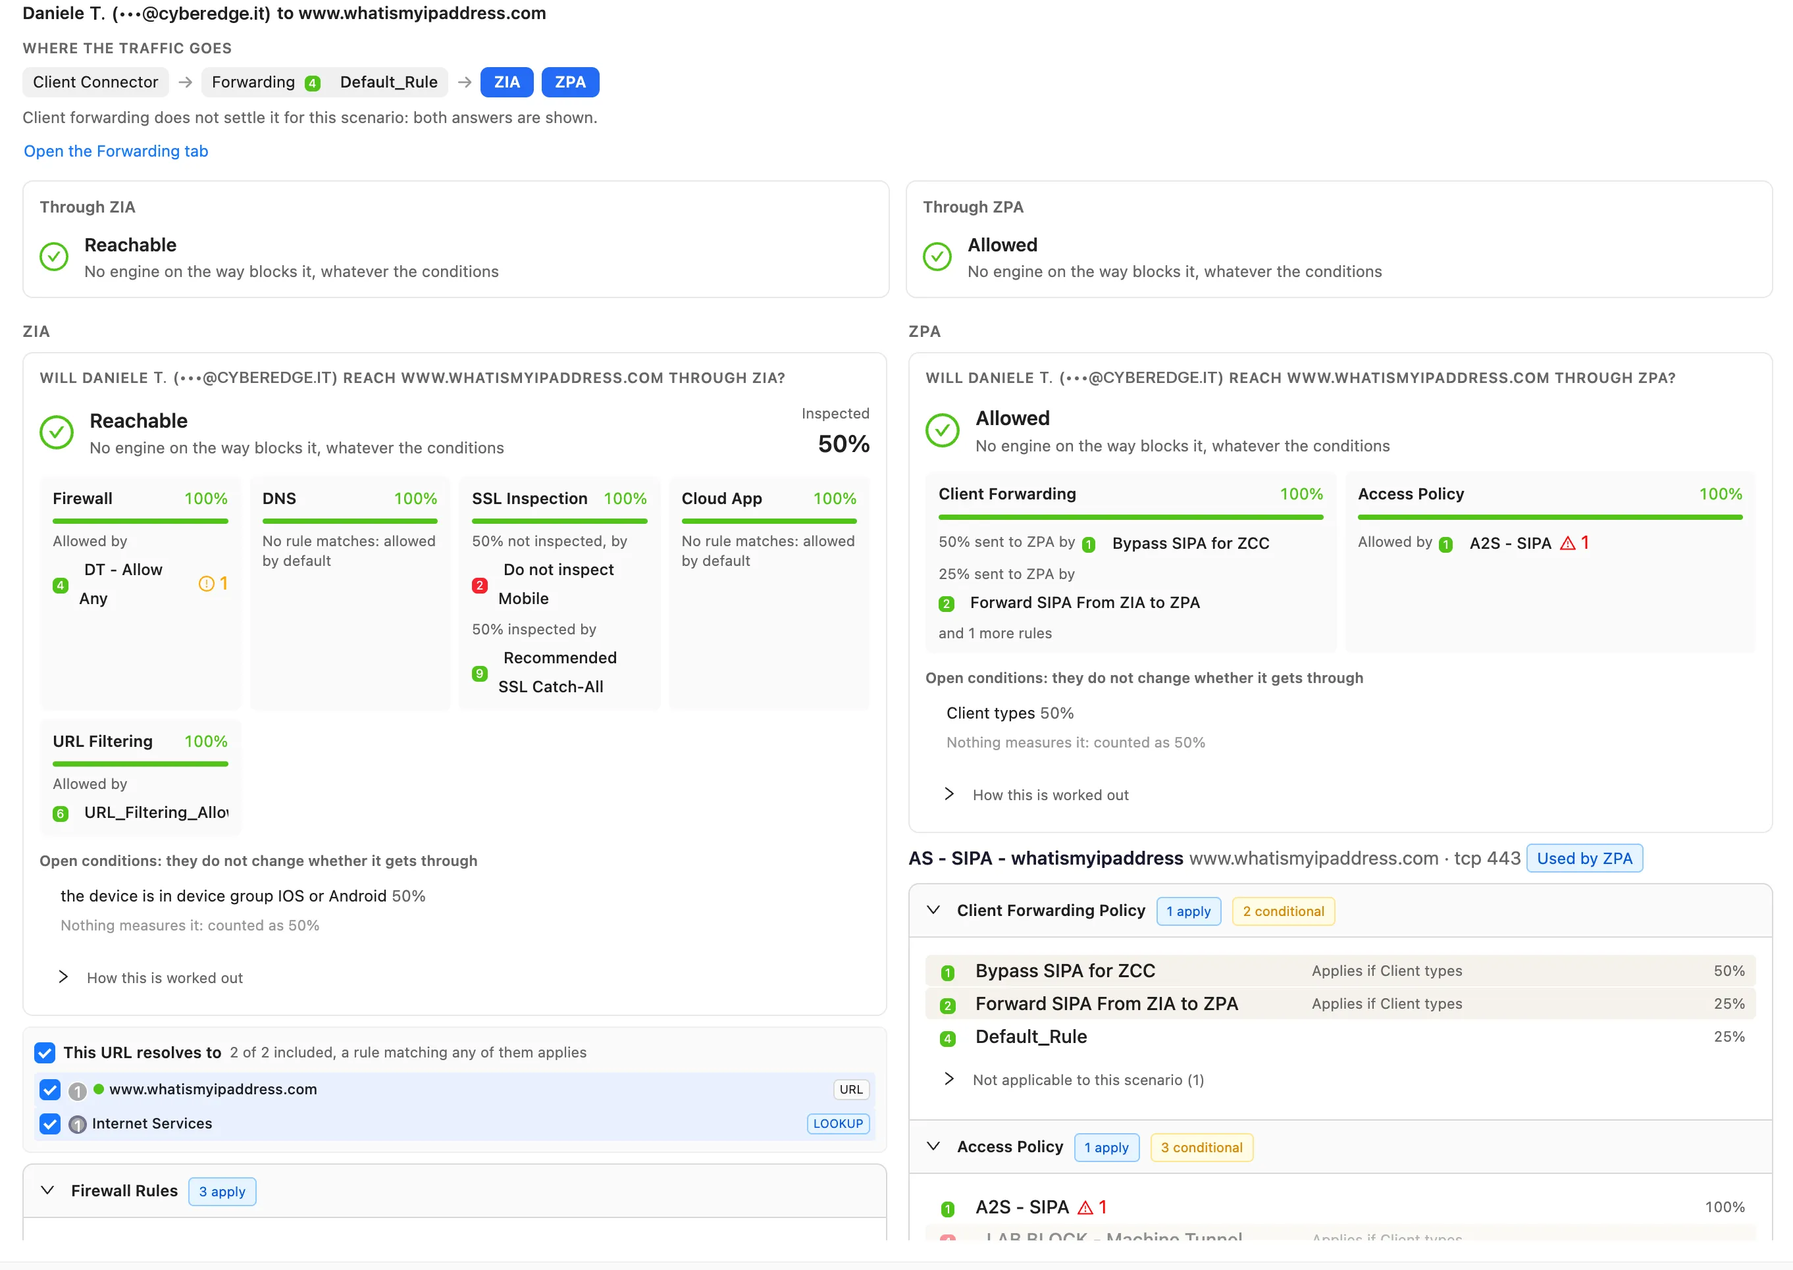Click the green badge 6 beside URL_Filtering_Allow
1793x1270 pixels.
click(61, 813)
